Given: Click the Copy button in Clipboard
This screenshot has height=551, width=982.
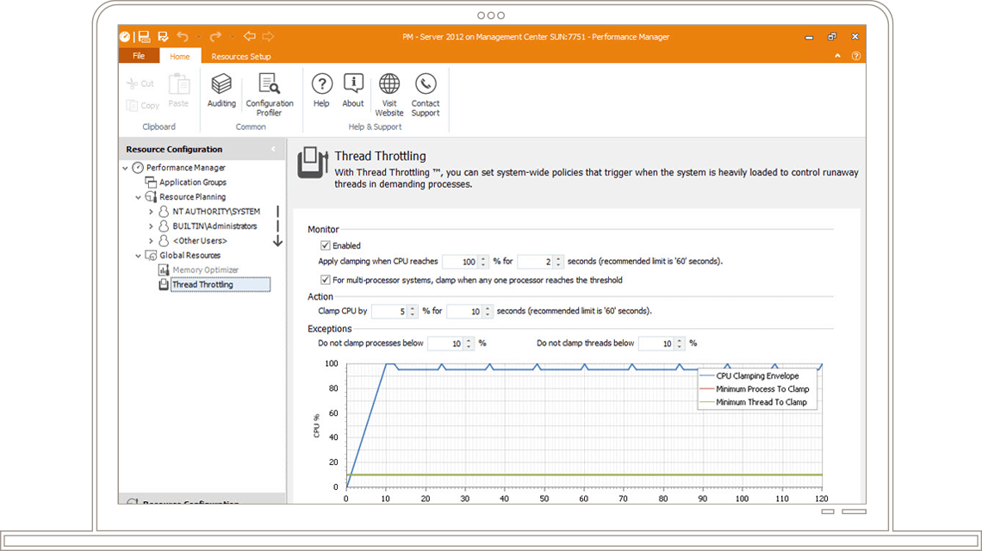Looking at the screenshot, I should 142,105.
